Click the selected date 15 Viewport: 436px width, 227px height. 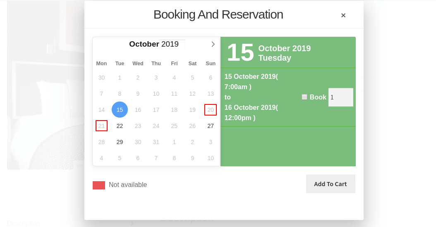click(x=120, y=110)
